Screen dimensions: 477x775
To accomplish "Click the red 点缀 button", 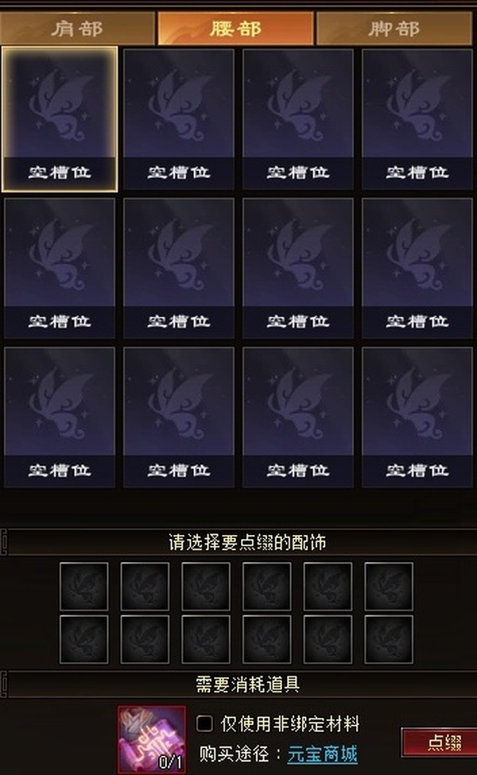I will 440,742.
